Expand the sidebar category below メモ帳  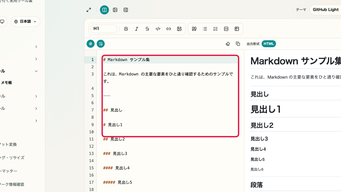(36, 96)
